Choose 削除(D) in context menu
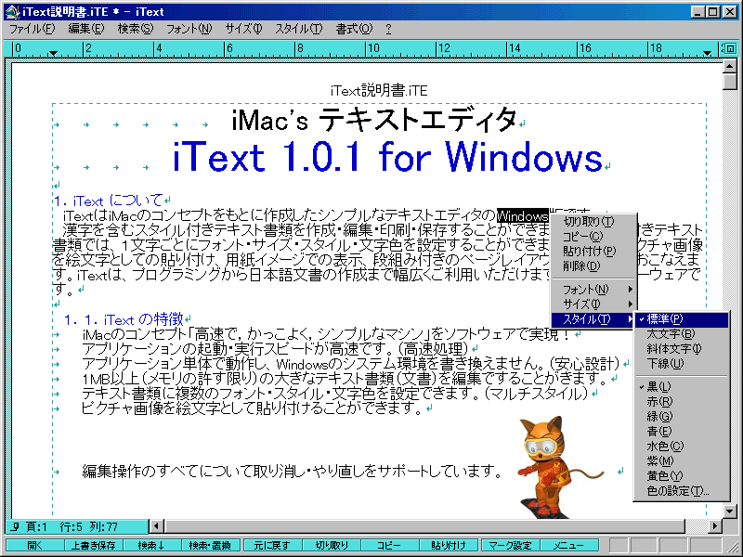This screenshot has height=557, width=743. (593, 266)
